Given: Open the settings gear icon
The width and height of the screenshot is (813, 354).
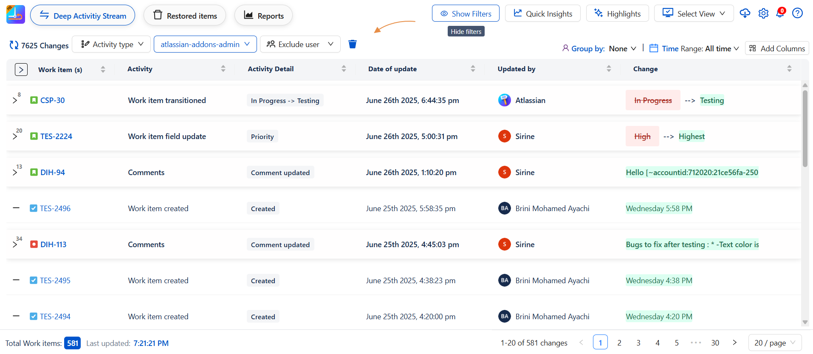Looking at the screenshot, I should [x=763, y=14].
